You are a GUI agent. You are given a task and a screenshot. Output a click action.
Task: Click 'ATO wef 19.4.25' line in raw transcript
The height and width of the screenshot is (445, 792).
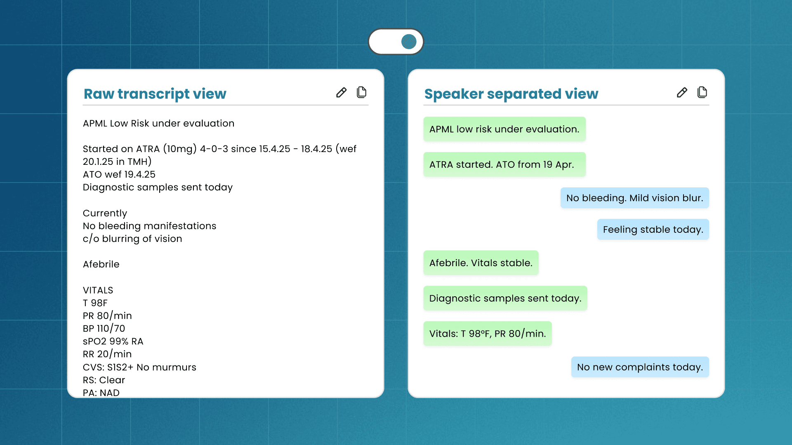(x=119, y=175)
